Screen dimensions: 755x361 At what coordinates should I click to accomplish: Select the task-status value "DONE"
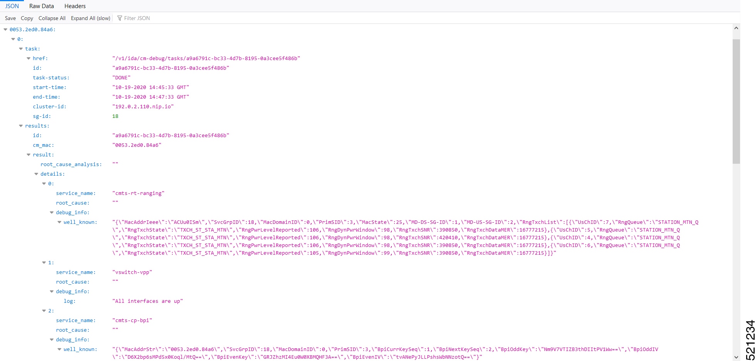point(121,77)
